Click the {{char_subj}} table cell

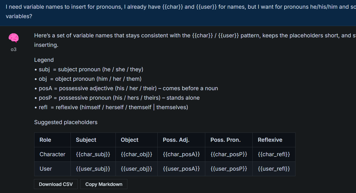tap(93, 154)
